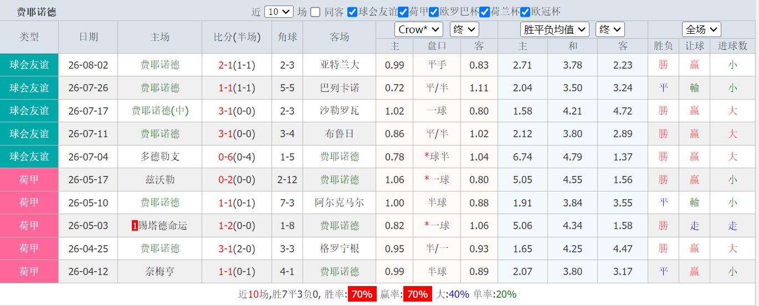Open home team 兹沃勒
This screenshot has width=759, height=306.
160,180
